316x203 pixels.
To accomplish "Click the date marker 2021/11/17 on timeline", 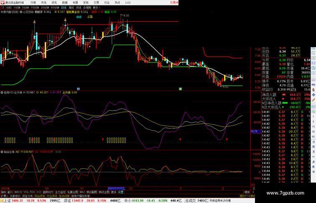I will tap(116, 188).
